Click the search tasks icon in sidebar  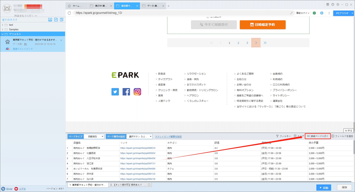coord(62,20)
